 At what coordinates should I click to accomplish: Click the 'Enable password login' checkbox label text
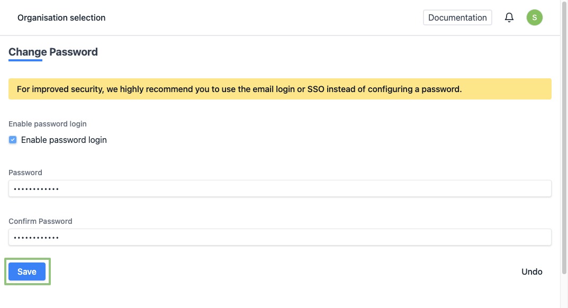coord(64,140)
